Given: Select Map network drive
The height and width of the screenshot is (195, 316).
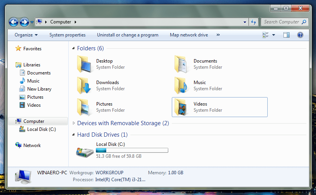Looking at the screenshot, I should 189,35.
